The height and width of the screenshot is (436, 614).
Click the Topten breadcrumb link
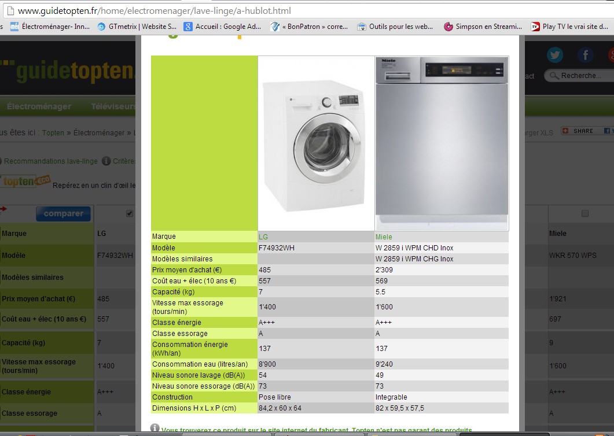[53, 132]
